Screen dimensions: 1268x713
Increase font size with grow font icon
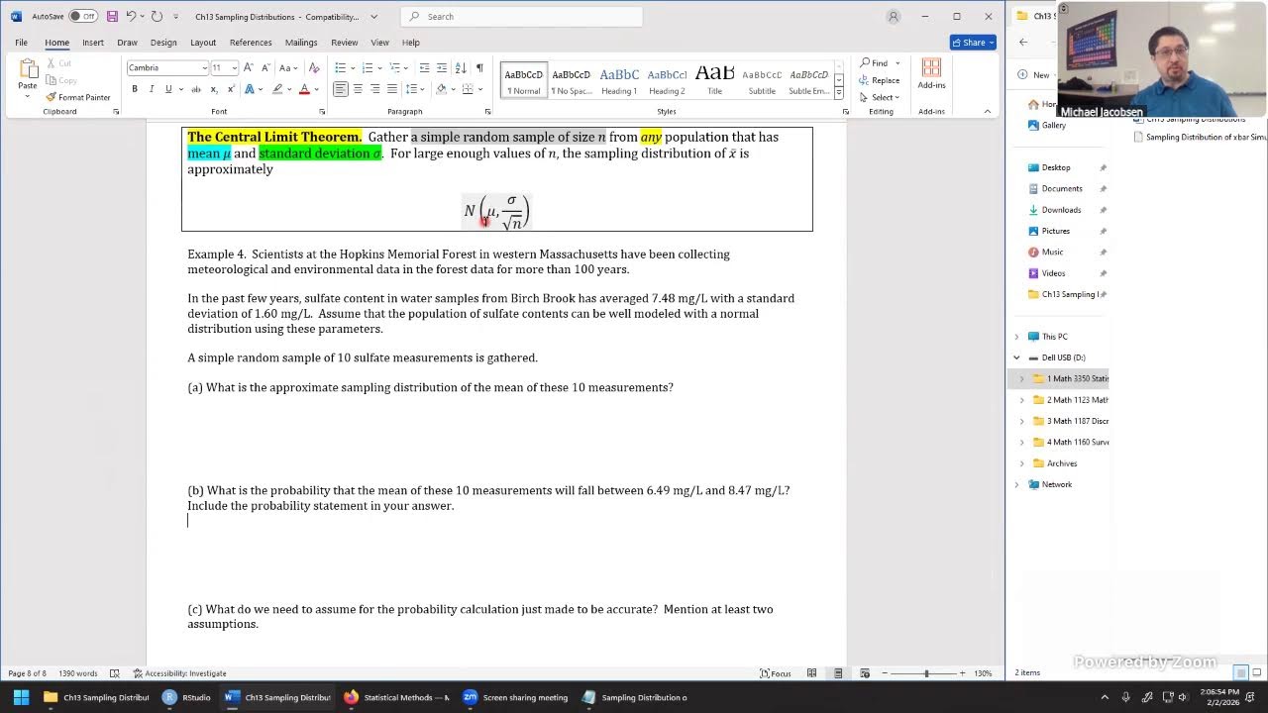coord(249,67)
